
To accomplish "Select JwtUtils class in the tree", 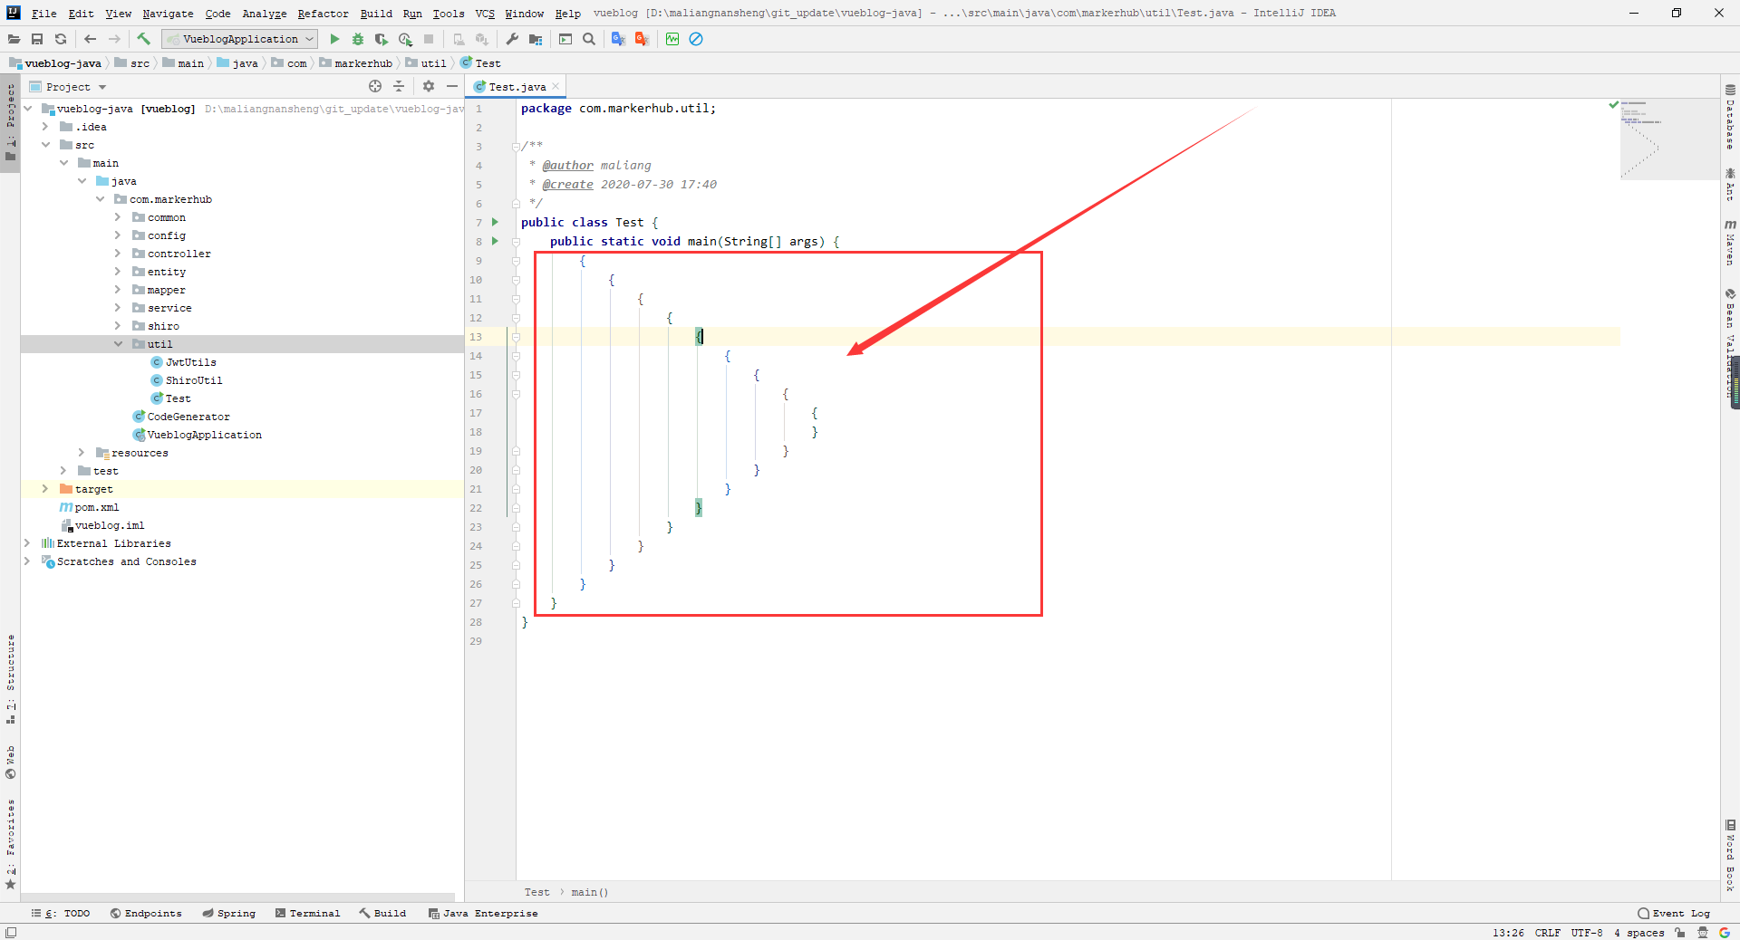I will (190, 362).
